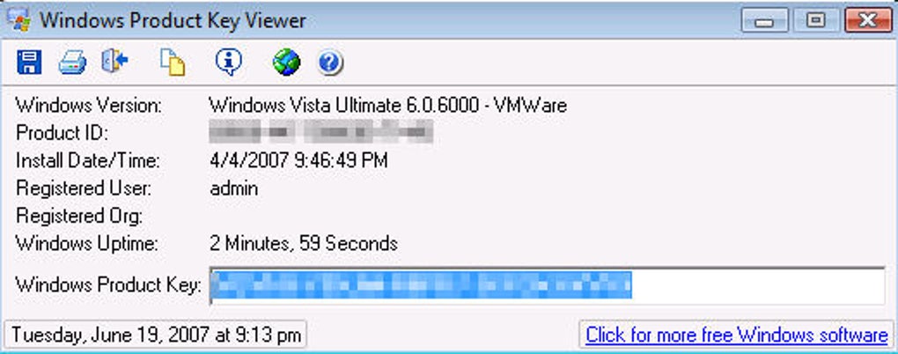
Task: Click the Save floppy disk icon
Action: point(29,62)
